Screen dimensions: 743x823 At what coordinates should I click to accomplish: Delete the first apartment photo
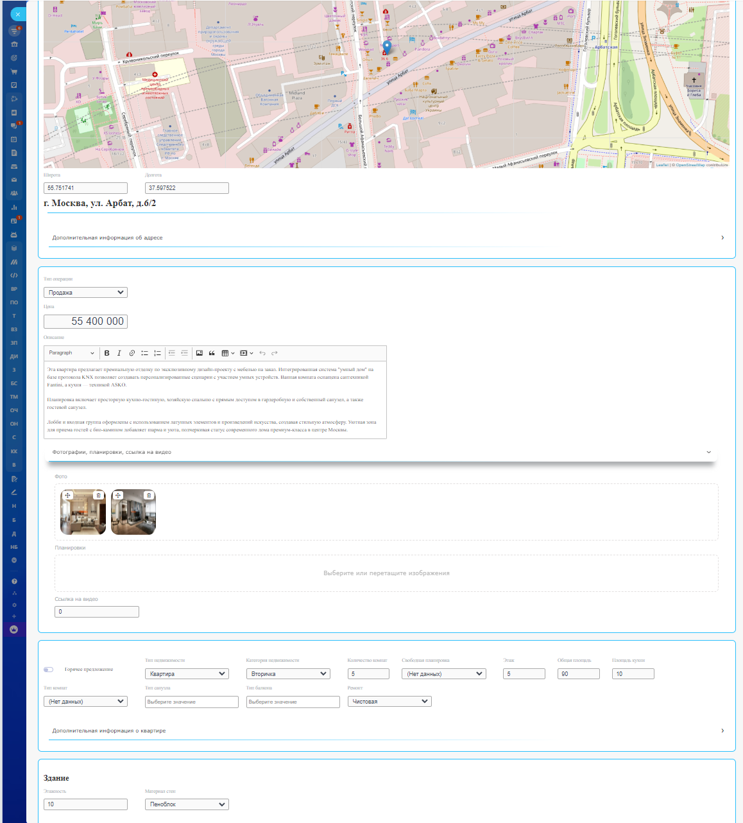pos(98,496)
